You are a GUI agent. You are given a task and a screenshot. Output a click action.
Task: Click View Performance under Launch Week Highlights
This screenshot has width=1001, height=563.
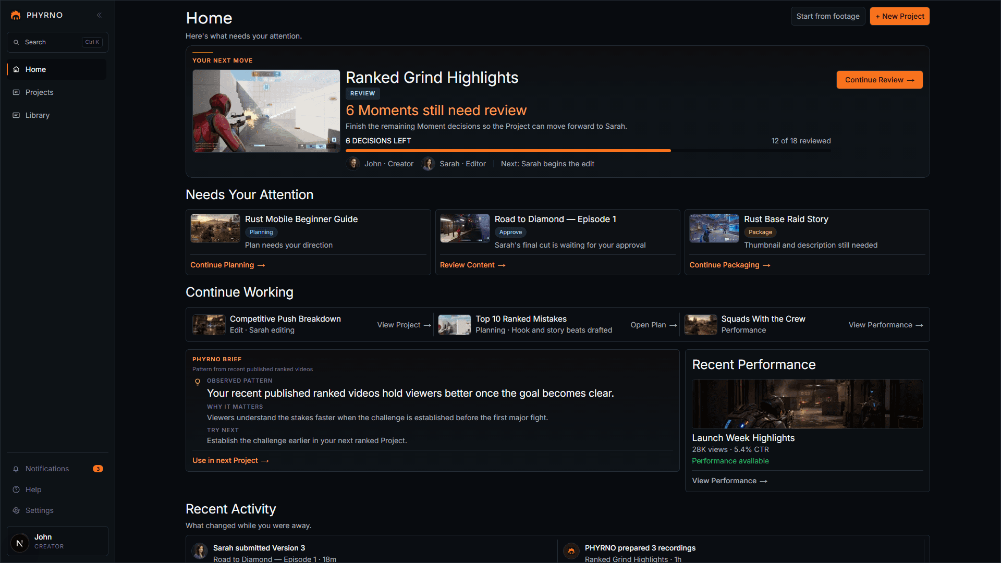click(x=729, y=481)
